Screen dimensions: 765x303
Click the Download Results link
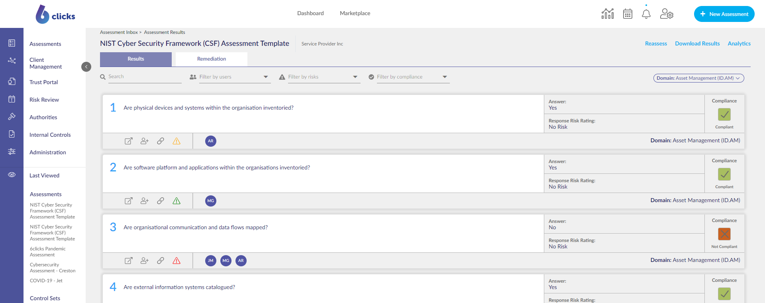[697, 43]
